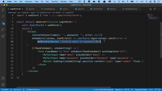Open the errors and warnings count in status bar
The width and height of the screenshot is (162, 91).
coord(17,89)
